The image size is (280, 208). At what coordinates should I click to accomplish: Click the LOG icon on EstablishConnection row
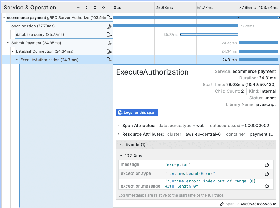109,51
